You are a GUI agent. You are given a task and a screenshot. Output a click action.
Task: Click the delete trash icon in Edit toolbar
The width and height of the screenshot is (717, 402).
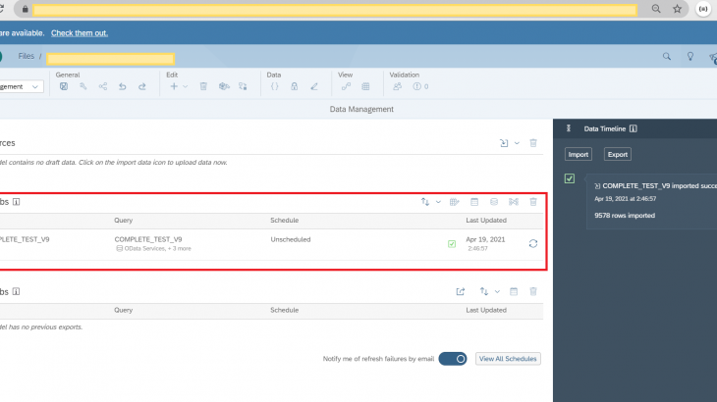point(203,86)
